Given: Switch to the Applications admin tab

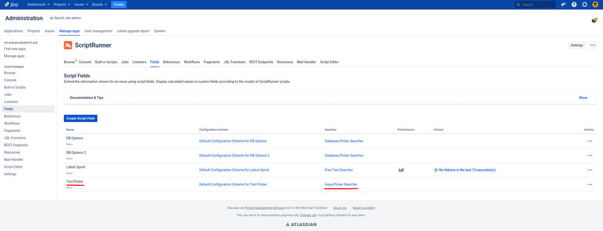Looking at the screenshot, I should (13, 31).
